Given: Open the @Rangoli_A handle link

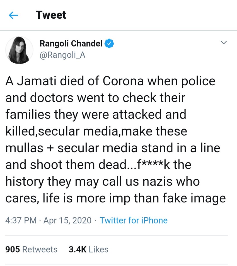Looking at the screenshot, I should 62,55.
